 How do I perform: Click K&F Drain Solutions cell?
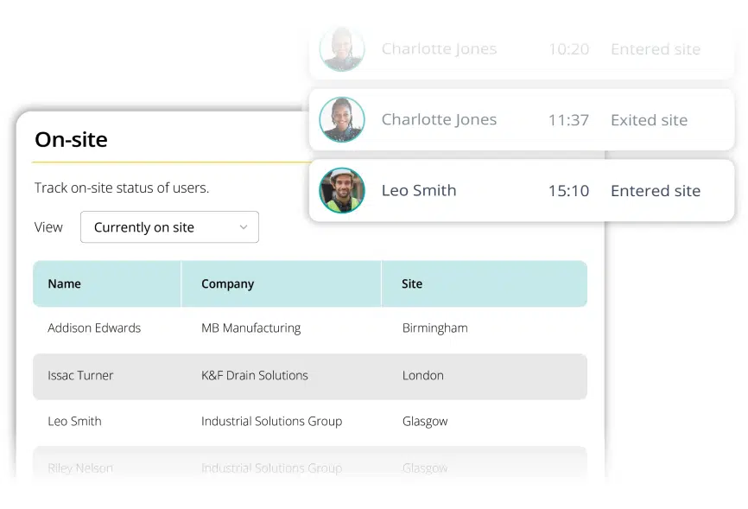[x=254, y=375]
